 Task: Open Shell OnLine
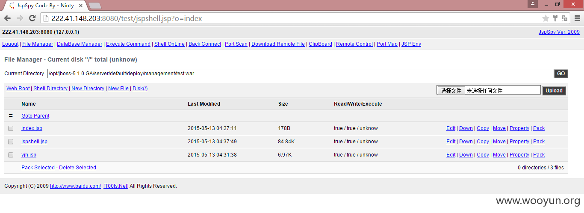point(169,44)
